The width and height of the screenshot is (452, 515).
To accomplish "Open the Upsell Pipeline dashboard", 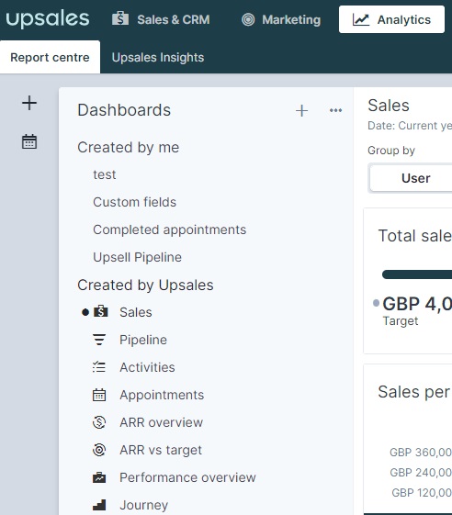I will 138,257.
